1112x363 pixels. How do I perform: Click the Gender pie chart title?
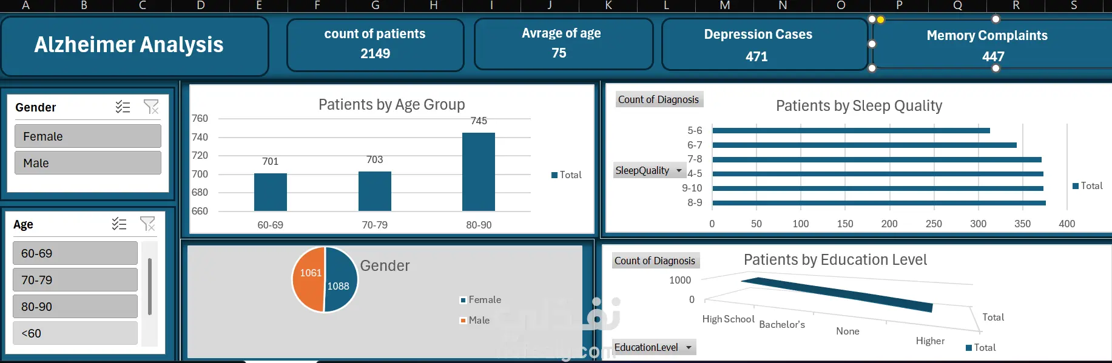pos(385,265)
